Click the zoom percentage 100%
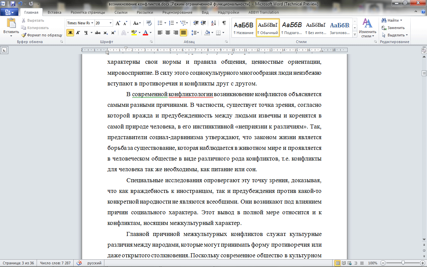 pos(373,263)
